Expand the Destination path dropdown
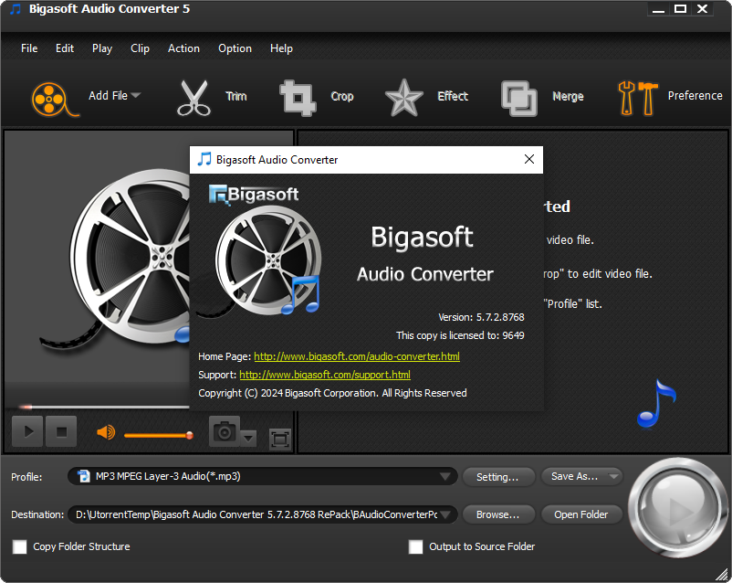This screenshot has height=583, width=732. [445, 514]
